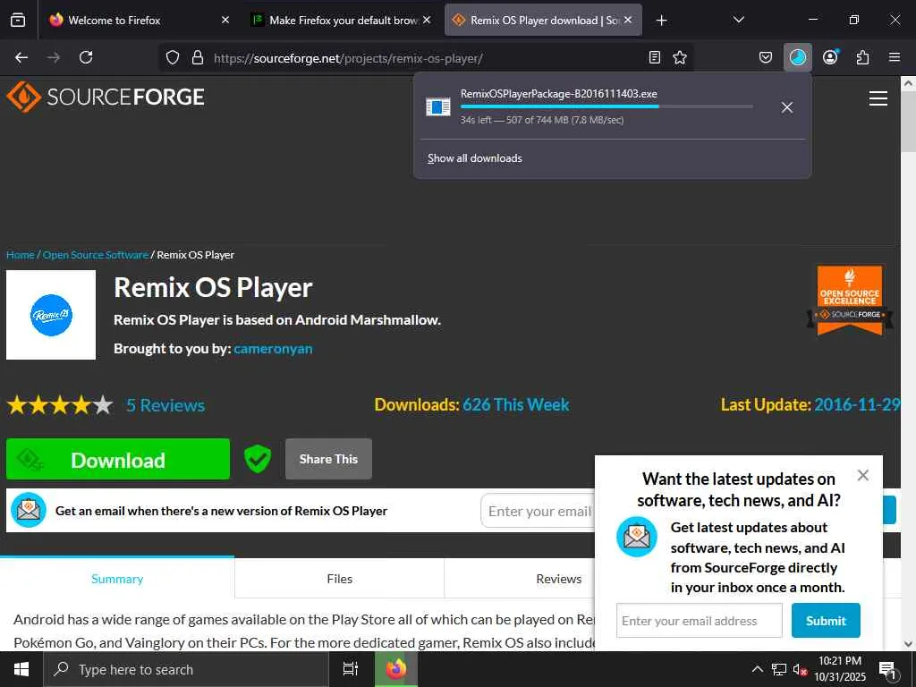The image size is (916, 687).
Task: Bookmark this page with the star
Action: point(680,57)
